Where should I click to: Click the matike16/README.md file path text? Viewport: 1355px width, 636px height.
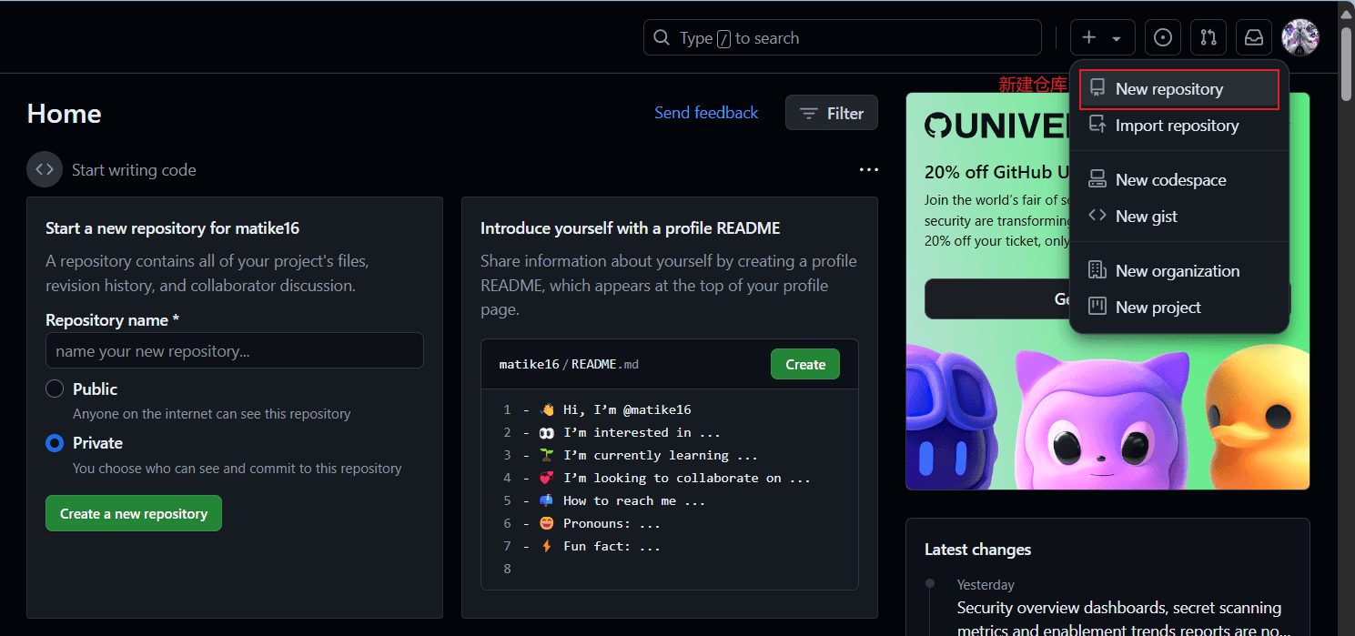[569, 364]
